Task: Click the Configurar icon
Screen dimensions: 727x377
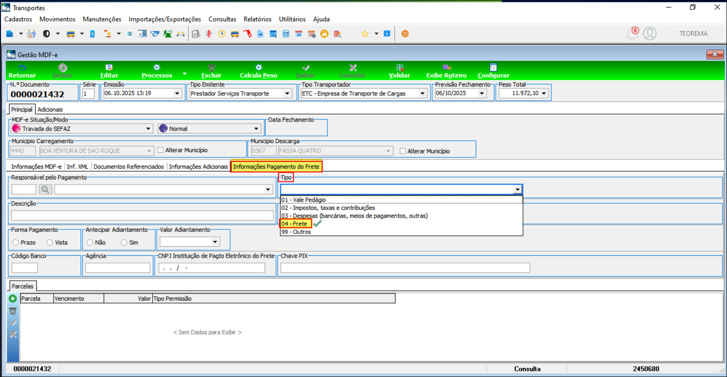Action: [493, 68]
